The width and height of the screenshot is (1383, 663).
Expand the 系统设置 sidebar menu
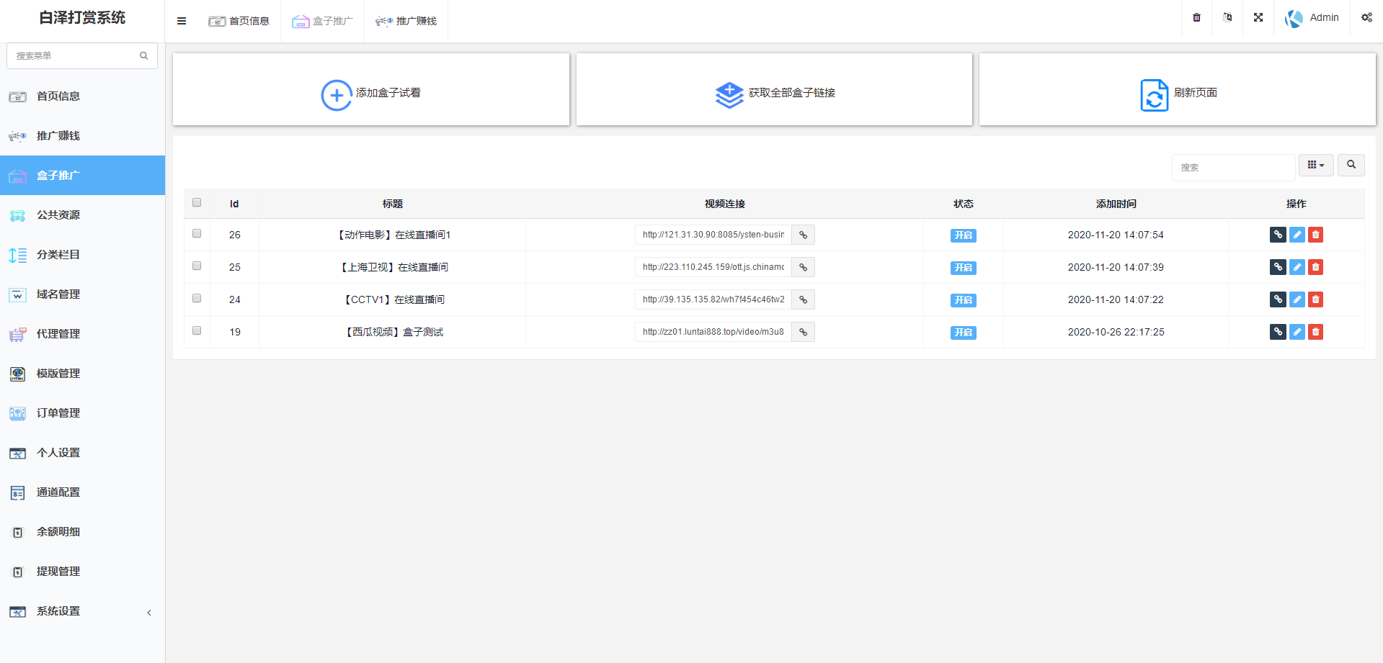tap(82, 611)
